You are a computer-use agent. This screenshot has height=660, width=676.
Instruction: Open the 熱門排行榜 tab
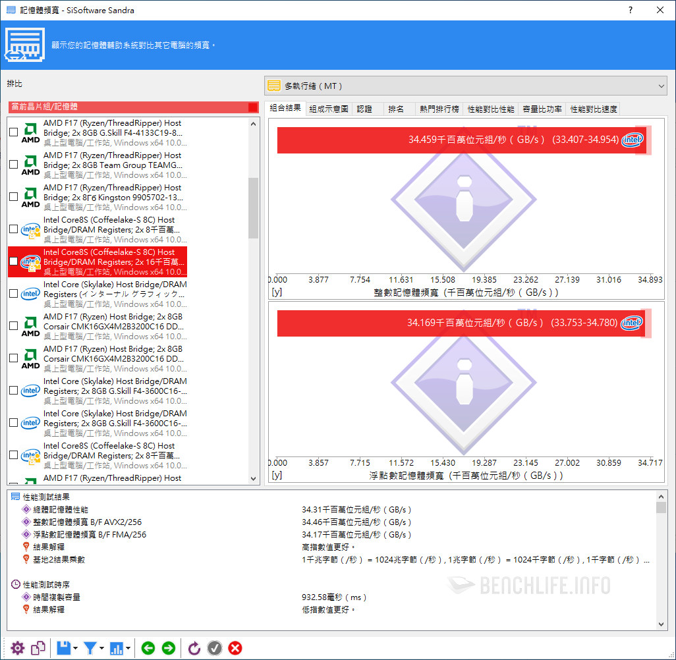(439, 109)
